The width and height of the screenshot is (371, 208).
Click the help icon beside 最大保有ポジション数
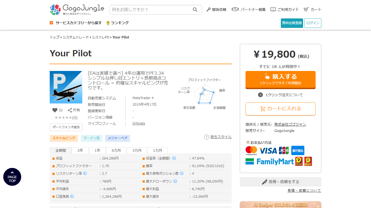(x=182, y=173)
